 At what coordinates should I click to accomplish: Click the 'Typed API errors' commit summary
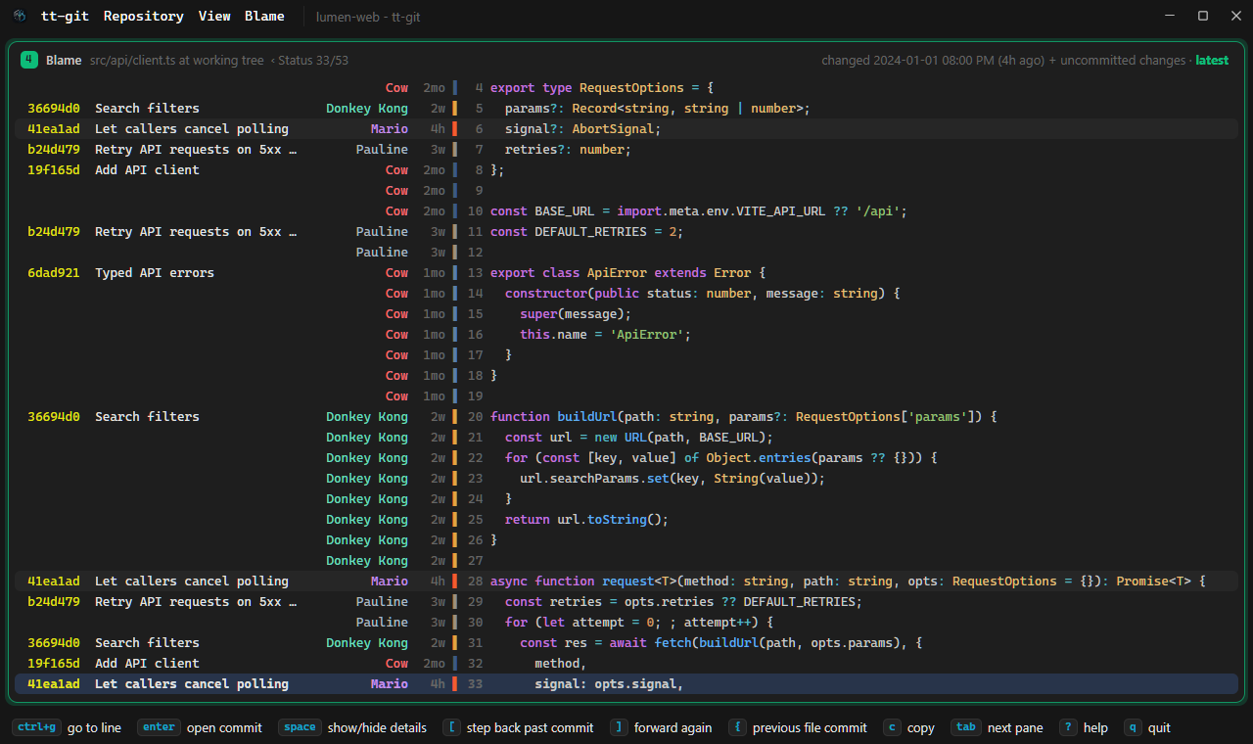(x=155, y=273)
